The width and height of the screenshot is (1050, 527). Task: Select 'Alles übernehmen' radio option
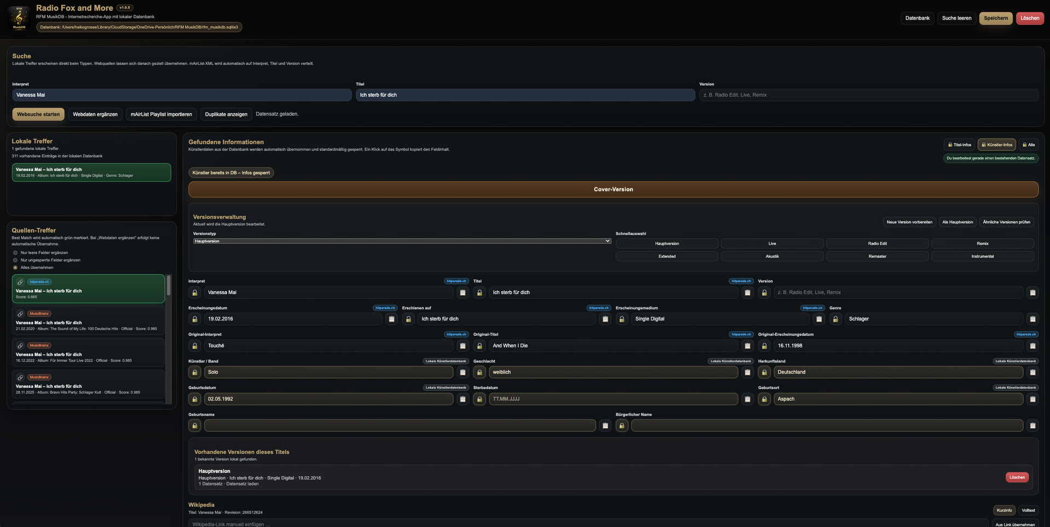(x=15, y=268)
